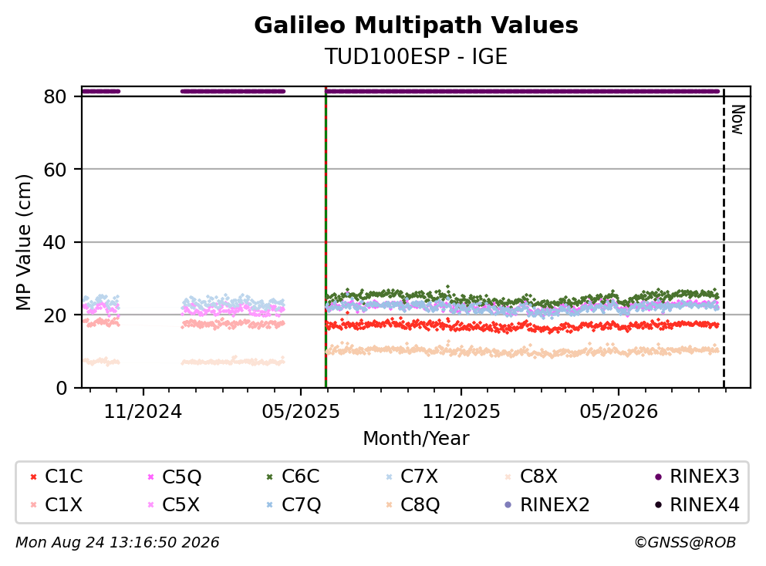This screenshot has width=766, height=566.
Task: Click the subtitle TUD100ESP - IGE
Action: [416, 56]
